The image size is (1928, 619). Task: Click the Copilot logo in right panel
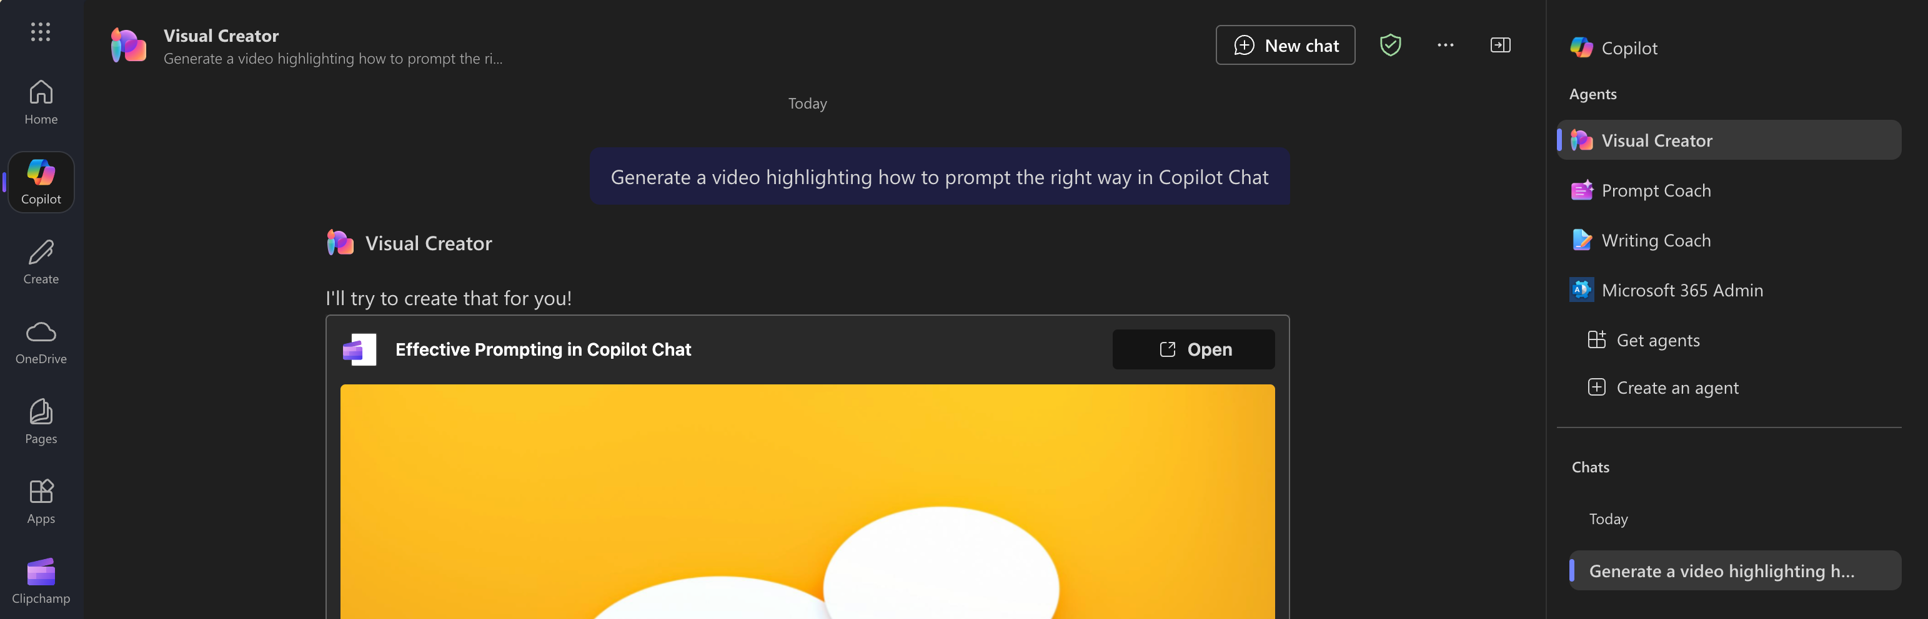click(1581, 47)
